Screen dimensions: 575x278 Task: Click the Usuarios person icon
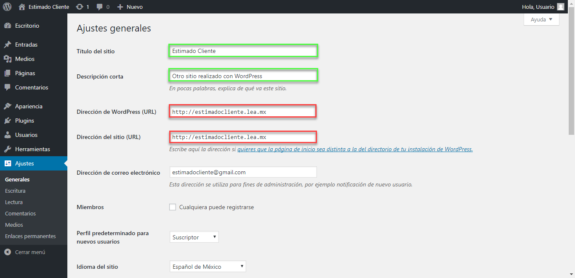point(8,135)
